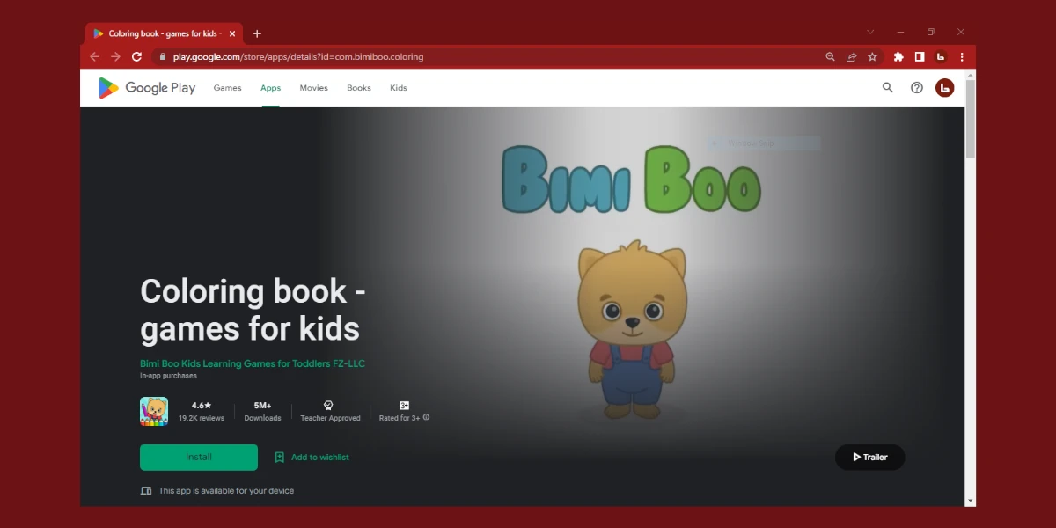Open a new tab with plus button

pos(257,33)
